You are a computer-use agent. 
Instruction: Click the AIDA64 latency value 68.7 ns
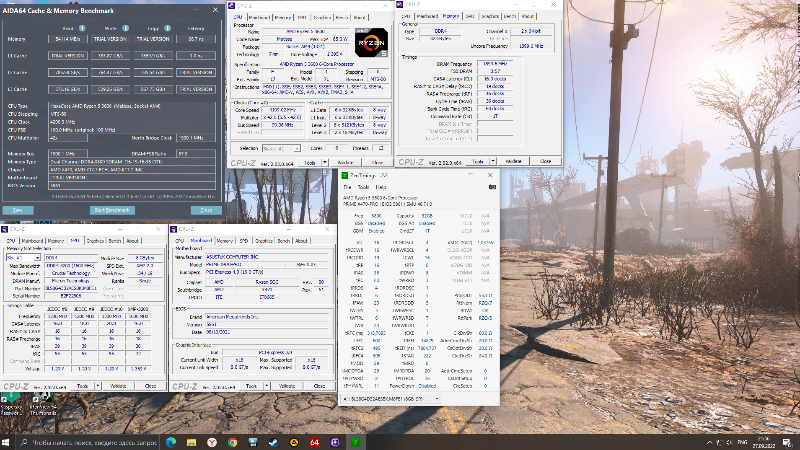[x=196, y=39]
